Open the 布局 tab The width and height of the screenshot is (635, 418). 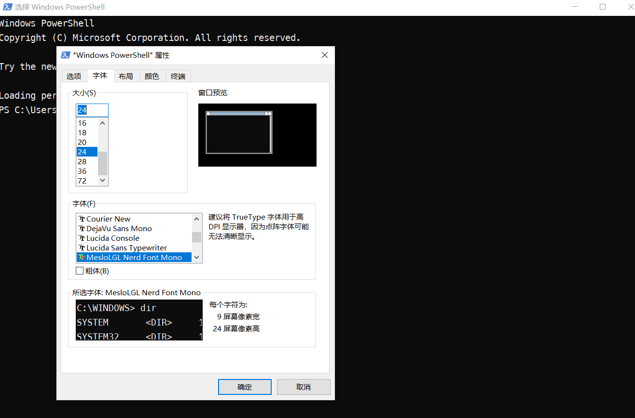pos(126,76)
